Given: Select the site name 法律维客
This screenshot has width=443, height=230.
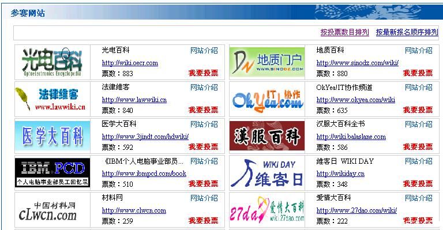Looking at the screenshot, I should 115,87.
